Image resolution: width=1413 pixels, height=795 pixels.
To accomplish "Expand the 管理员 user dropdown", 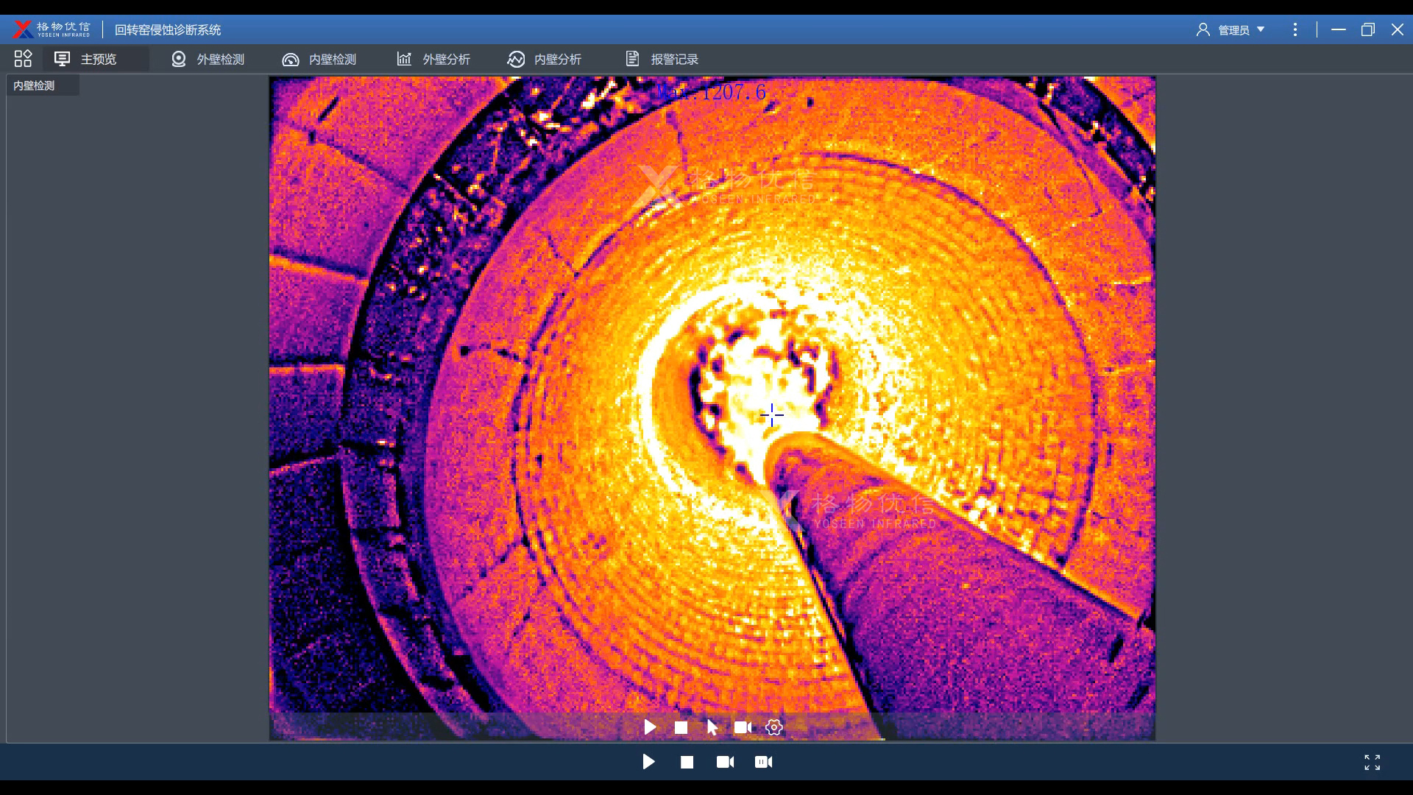I will coord(1230,29).
